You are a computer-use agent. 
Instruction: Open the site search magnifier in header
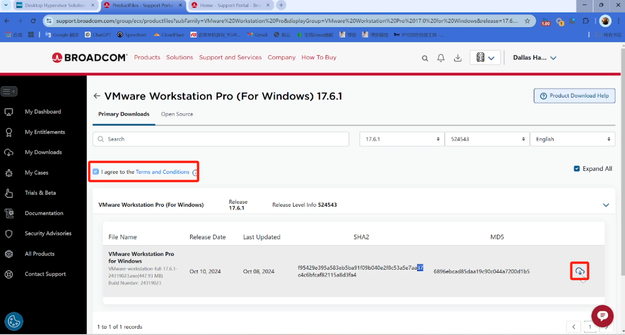425,58
